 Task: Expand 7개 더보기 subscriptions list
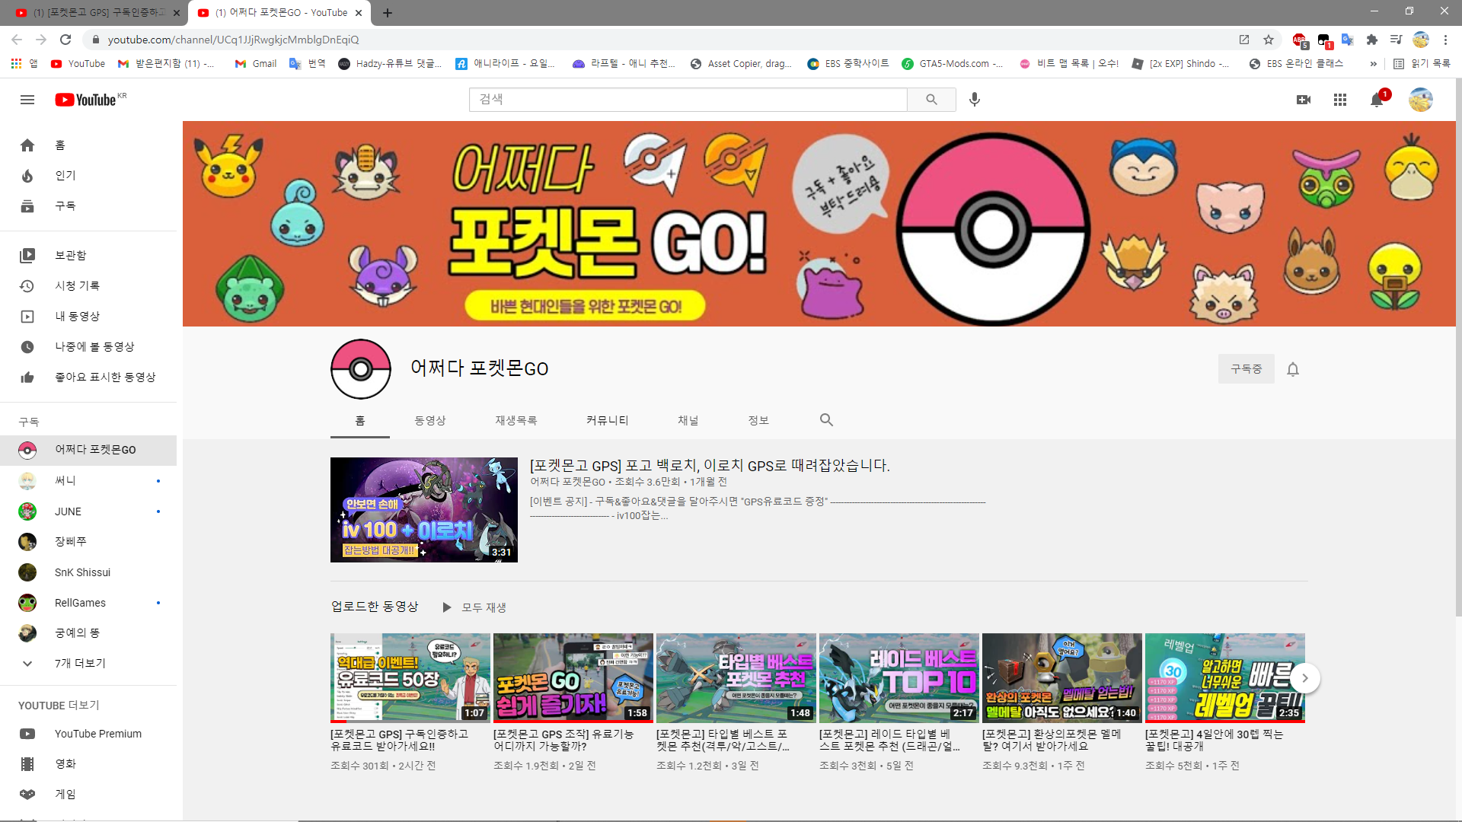tap(79, 663)
